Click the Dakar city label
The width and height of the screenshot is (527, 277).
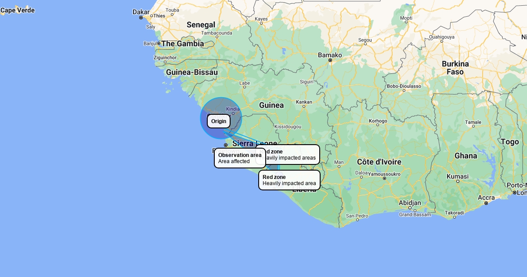click(x=141, y=12)
